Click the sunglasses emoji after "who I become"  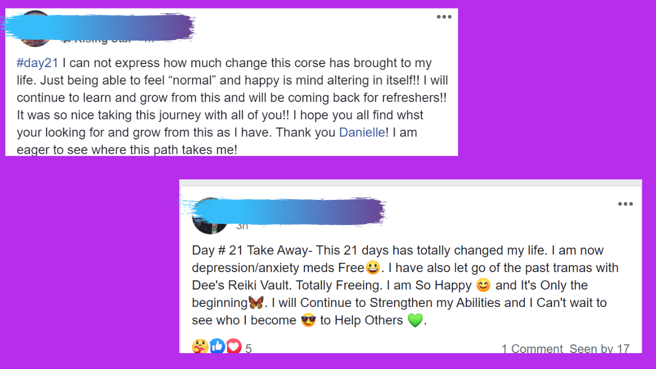pos(308,320)
